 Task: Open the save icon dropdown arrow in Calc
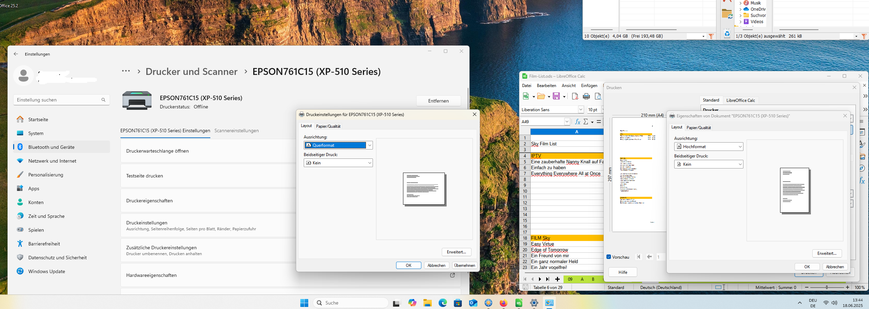click(564, 97)
